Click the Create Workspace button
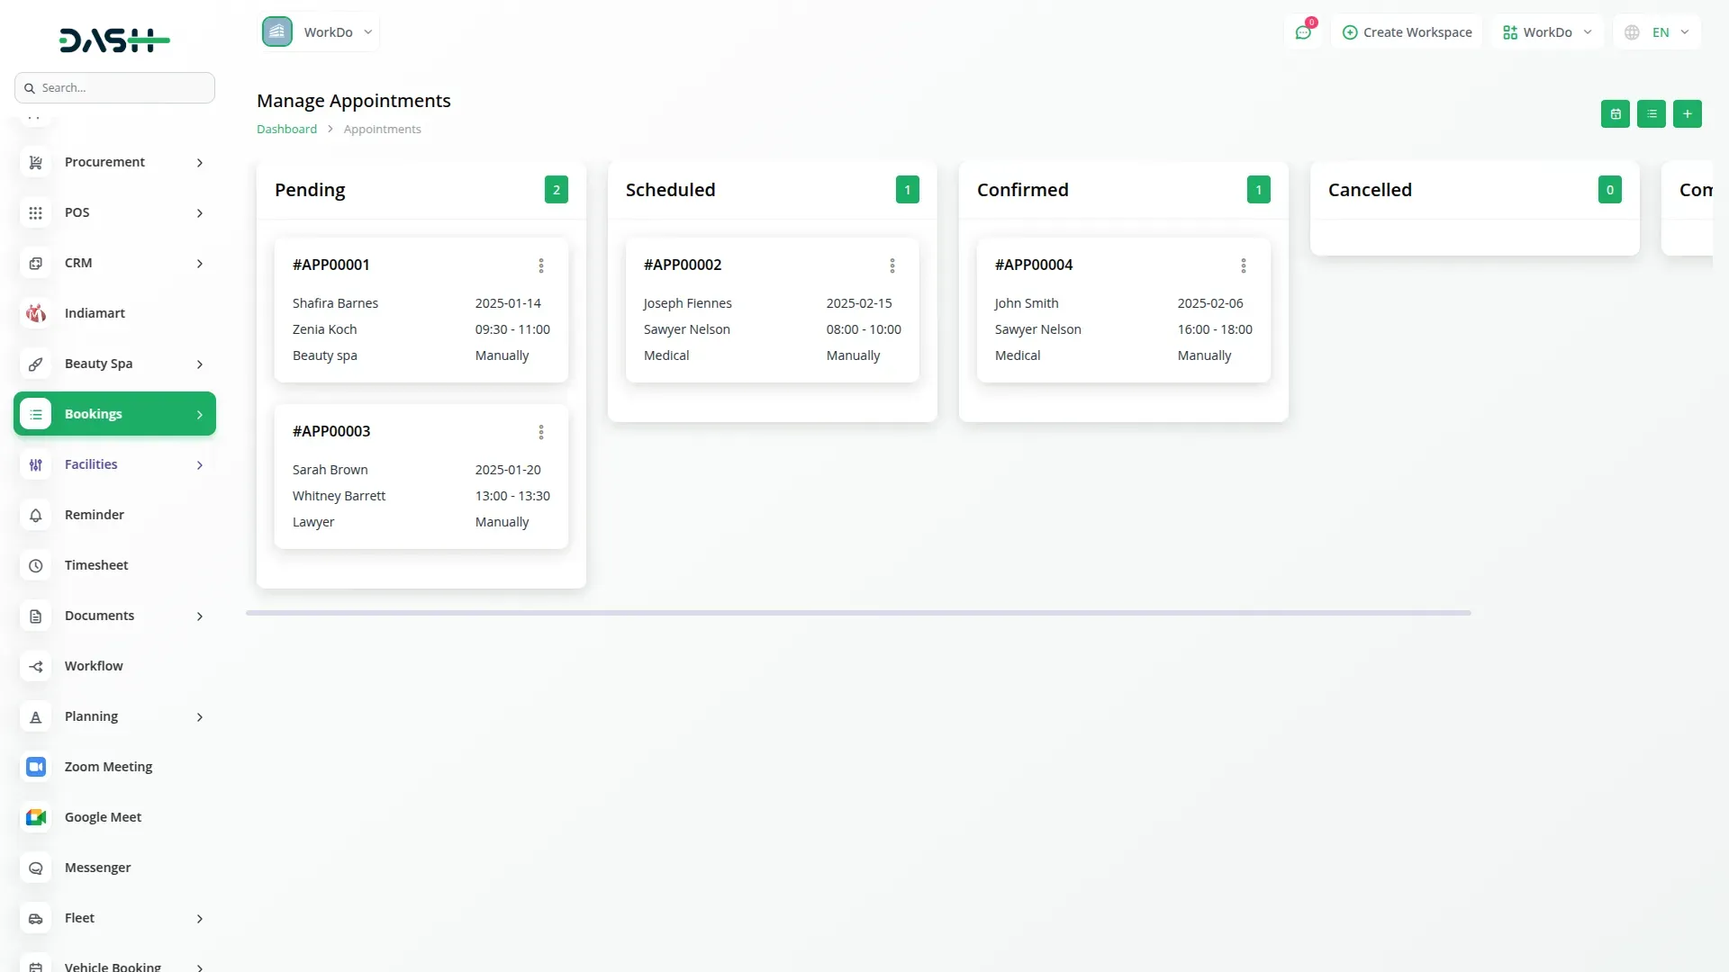1729x972 pixels. click(x=1407, y=32)
